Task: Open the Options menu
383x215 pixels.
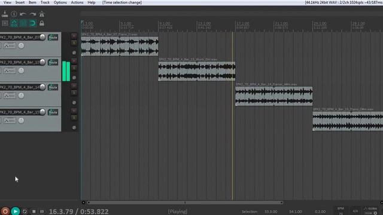Action: click(x=60, y=2)
